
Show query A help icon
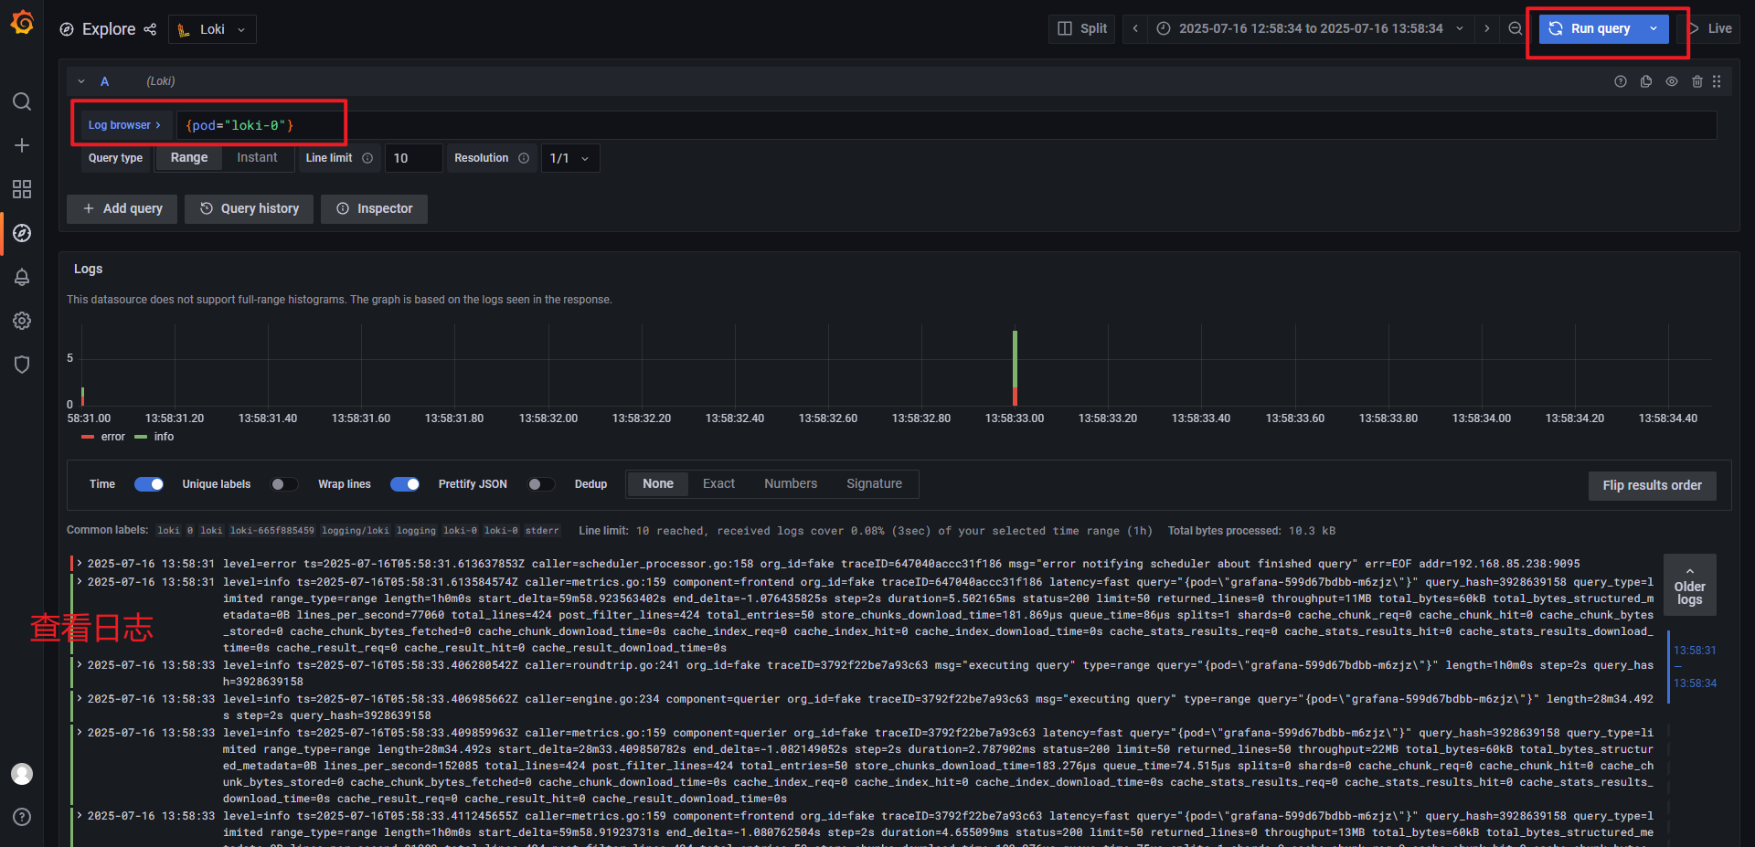pyautogui.click(x=1621, y=81)
